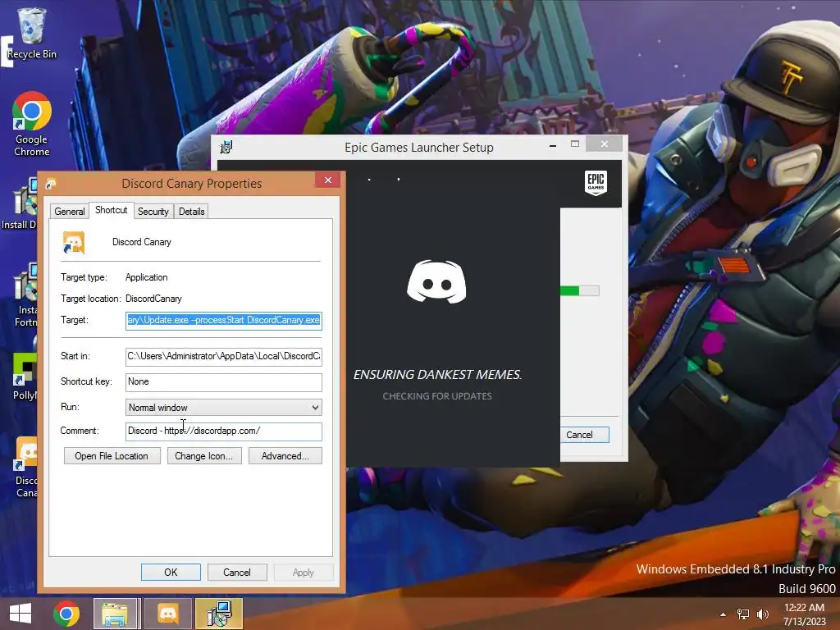
Task: Click the Epic Games logo in setup
Action: [x=596, y=183]
